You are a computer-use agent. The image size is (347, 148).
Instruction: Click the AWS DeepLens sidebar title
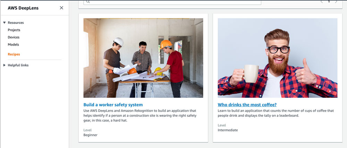click(x=23, y=8)
